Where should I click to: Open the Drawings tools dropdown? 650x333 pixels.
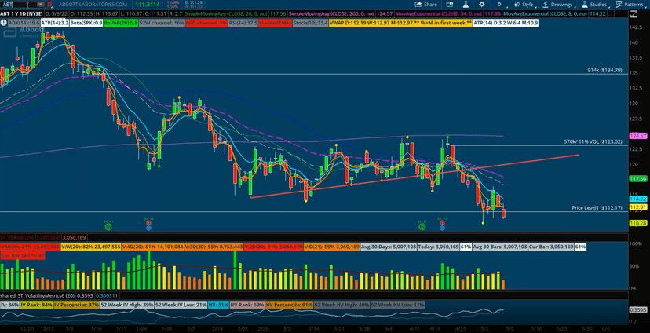pyautogui.click(x=557, y=5)
